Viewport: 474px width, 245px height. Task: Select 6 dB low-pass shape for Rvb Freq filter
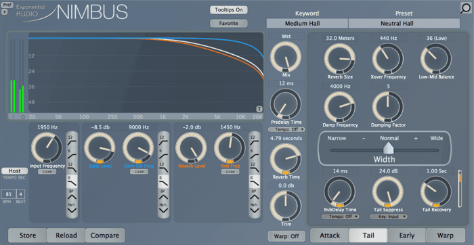click(255, 181)
